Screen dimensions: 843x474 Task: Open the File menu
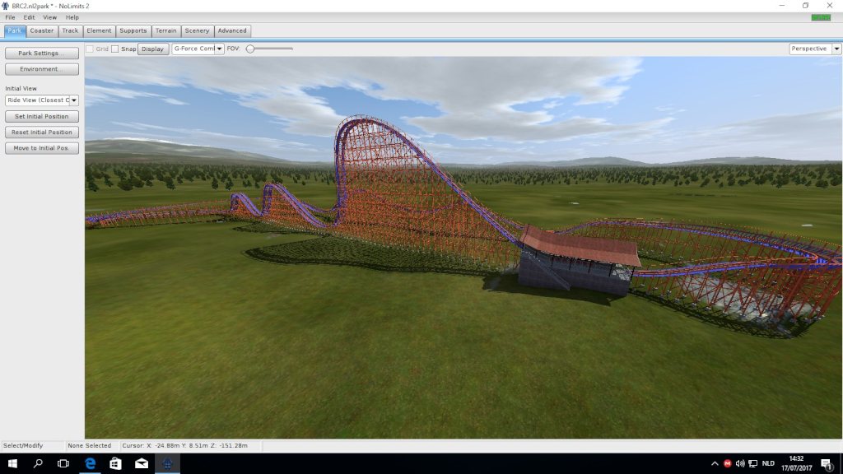click(x=10, y=17)
